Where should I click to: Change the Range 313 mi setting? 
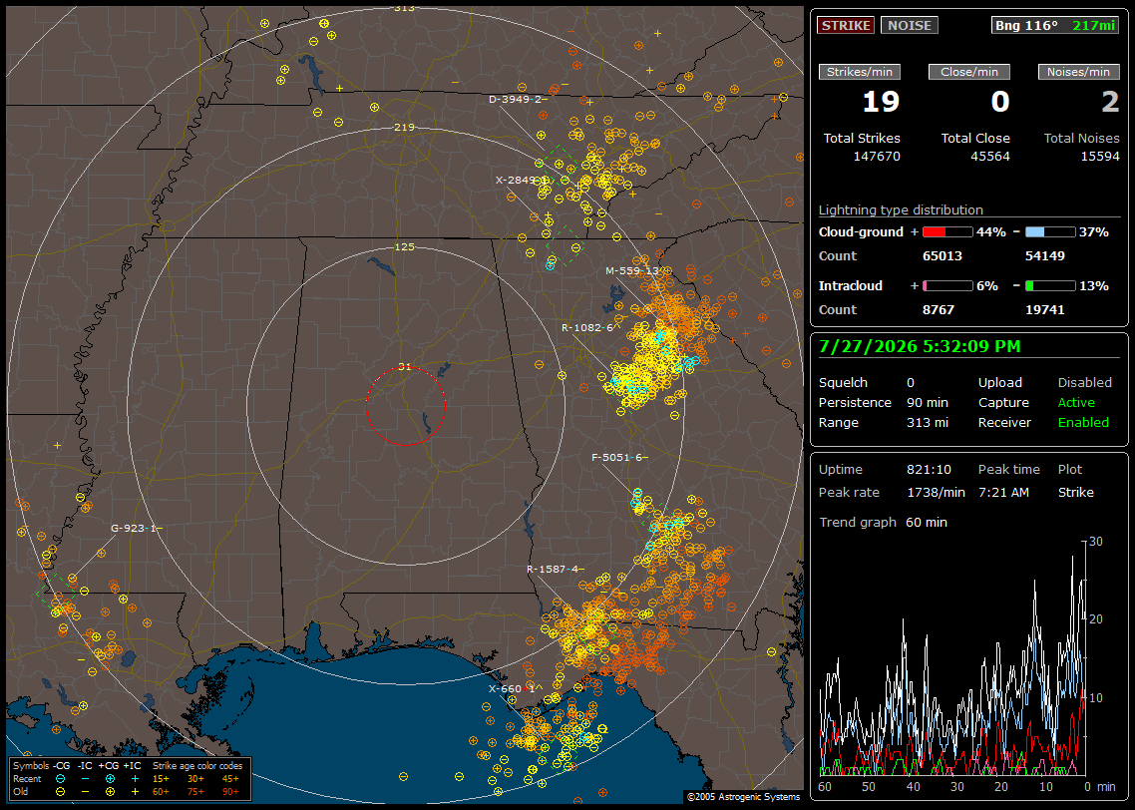pyautogui.click(x=883, y=422)
